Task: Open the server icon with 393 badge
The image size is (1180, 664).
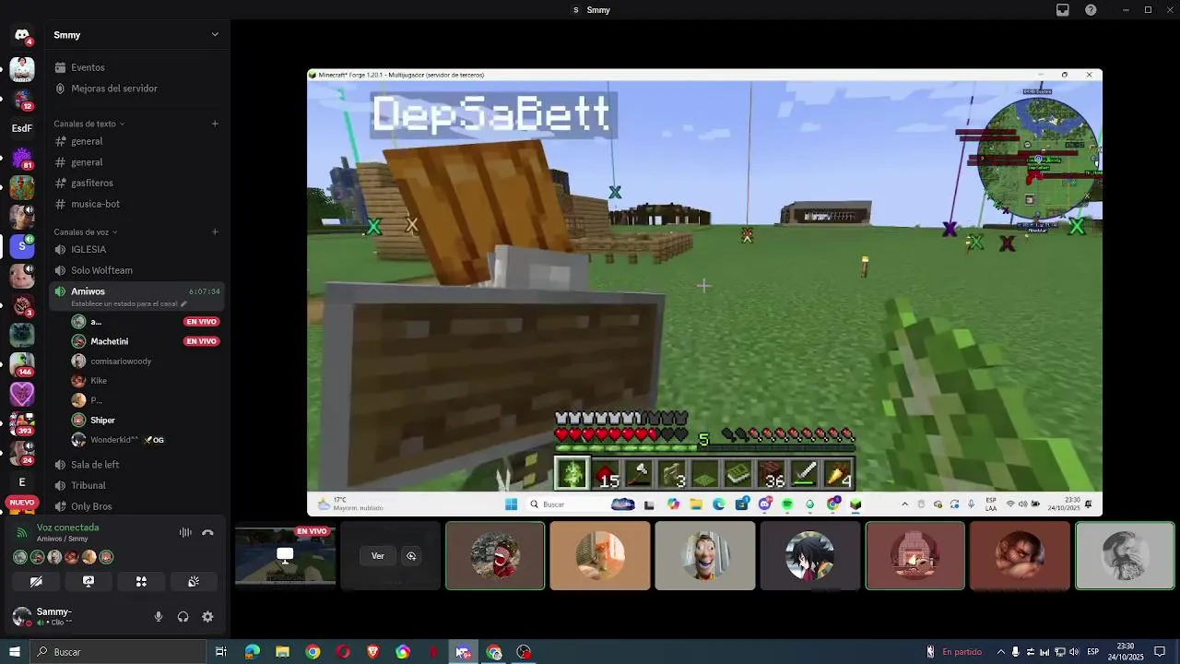Action: click(22, 423)
